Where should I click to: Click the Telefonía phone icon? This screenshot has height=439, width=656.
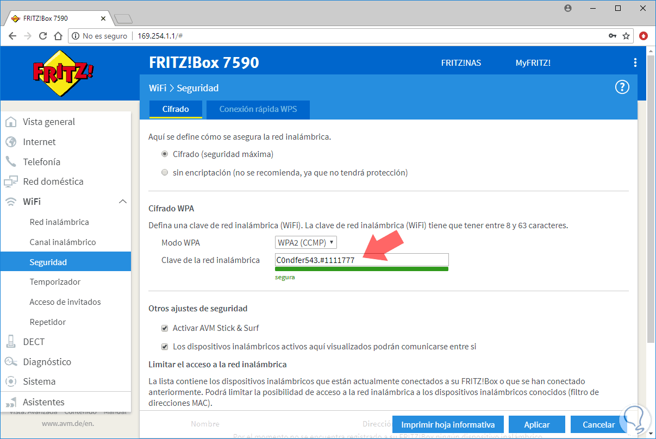pos(11,162)
